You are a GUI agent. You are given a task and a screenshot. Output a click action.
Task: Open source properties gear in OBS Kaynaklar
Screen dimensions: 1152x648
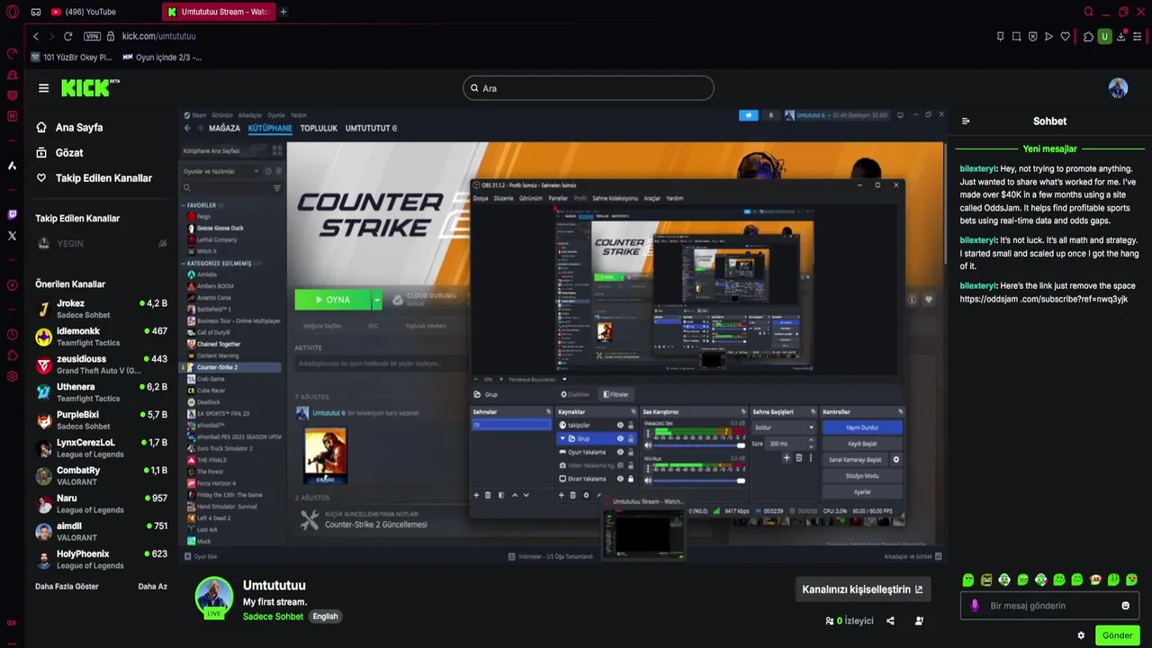(x=586, y=495)
